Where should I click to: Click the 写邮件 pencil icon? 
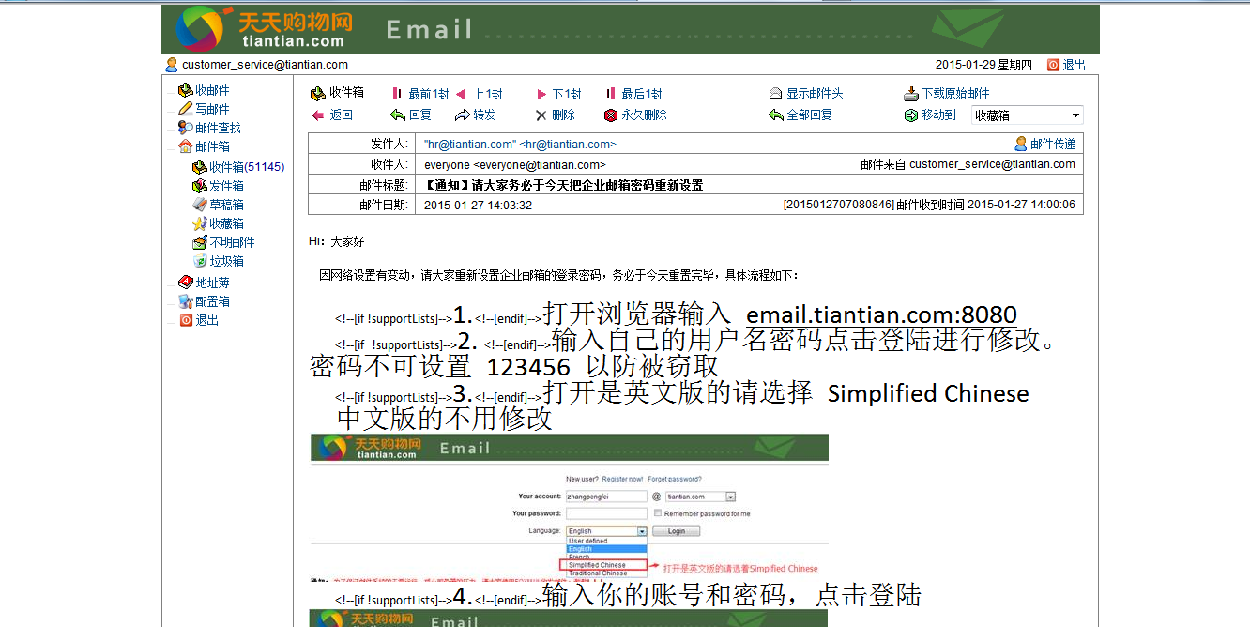pyautogui.click(x=186, y=109)
